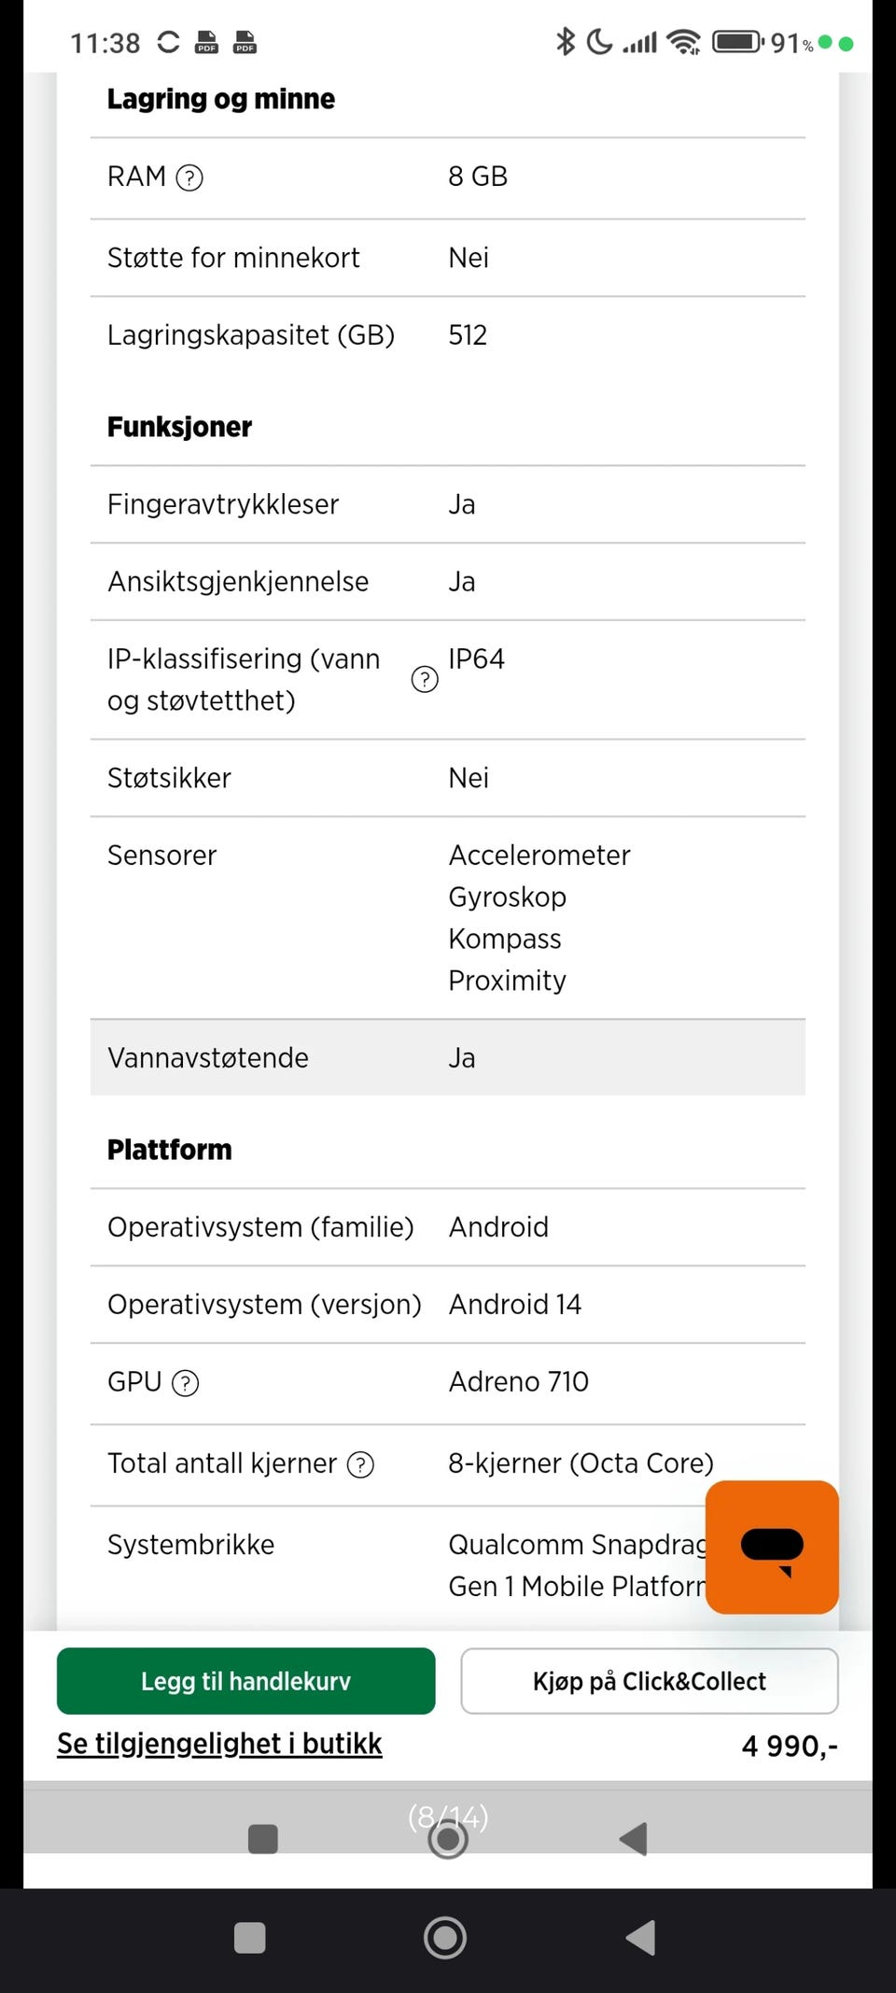Viewport: 896px width, 1993px height.
Task: Tap the GPU help question mark icon
Action: (186, 1383)
